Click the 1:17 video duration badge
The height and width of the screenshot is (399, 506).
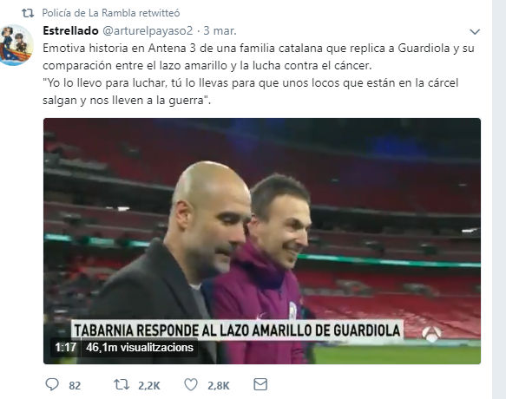tap(65, 348)
